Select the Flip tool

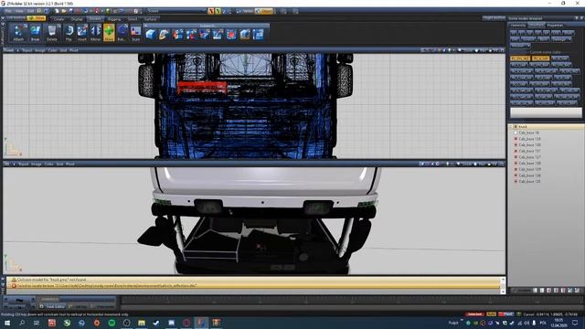coord(69,33)
